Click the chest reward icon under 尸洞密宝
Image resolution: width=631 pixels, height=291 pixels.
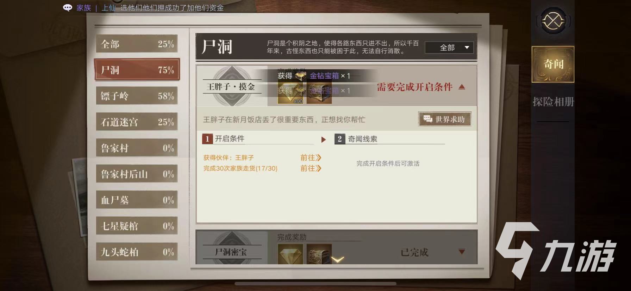(x=319, y=254)
